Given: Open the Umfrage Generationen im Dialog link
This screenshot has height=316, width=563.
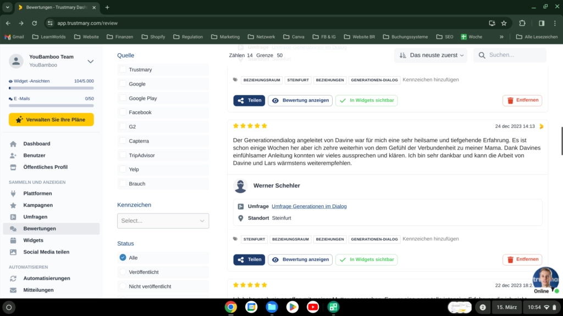Looking at the screenshot, I should [x=309, y=206].
